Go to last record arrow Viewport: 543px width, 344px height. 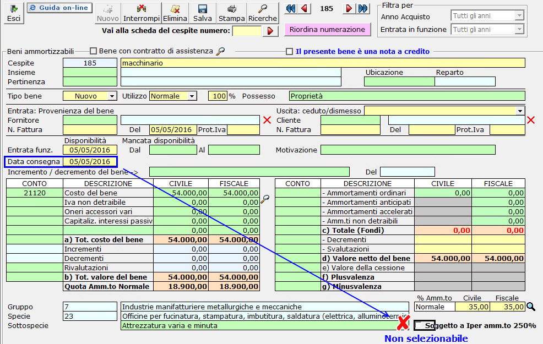tap(363, 9)
